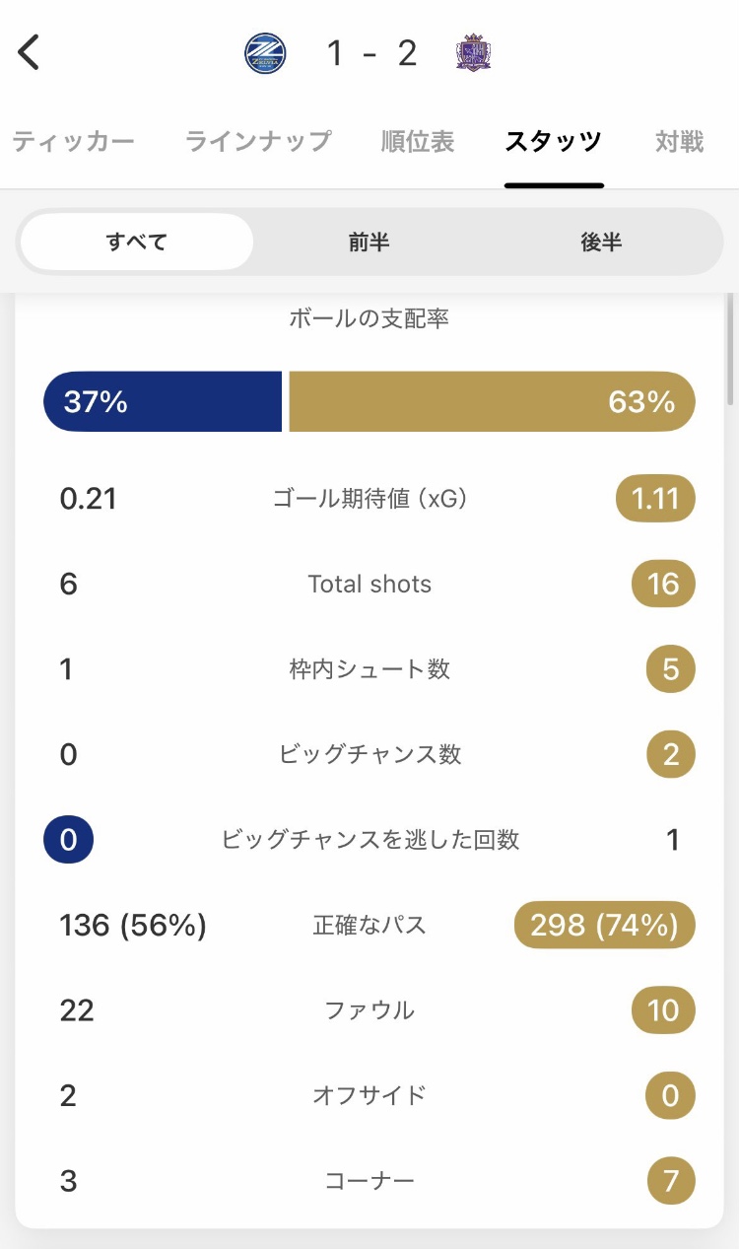This screenshot has height=1249, width=739.
Task: Go to the 順位表 tab
Action: click(418, 142)
